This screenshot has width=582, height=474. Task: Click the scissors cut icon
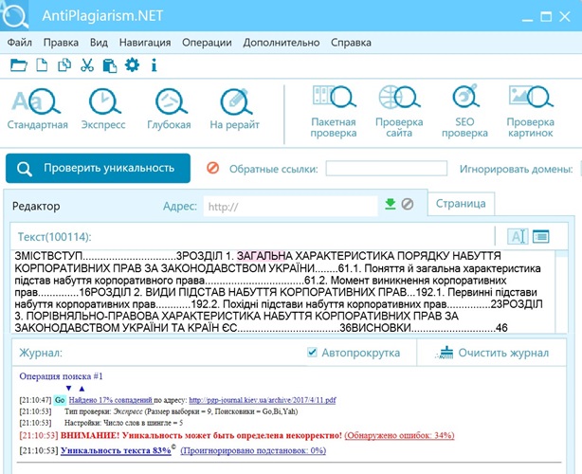click(x=87, y=65)
